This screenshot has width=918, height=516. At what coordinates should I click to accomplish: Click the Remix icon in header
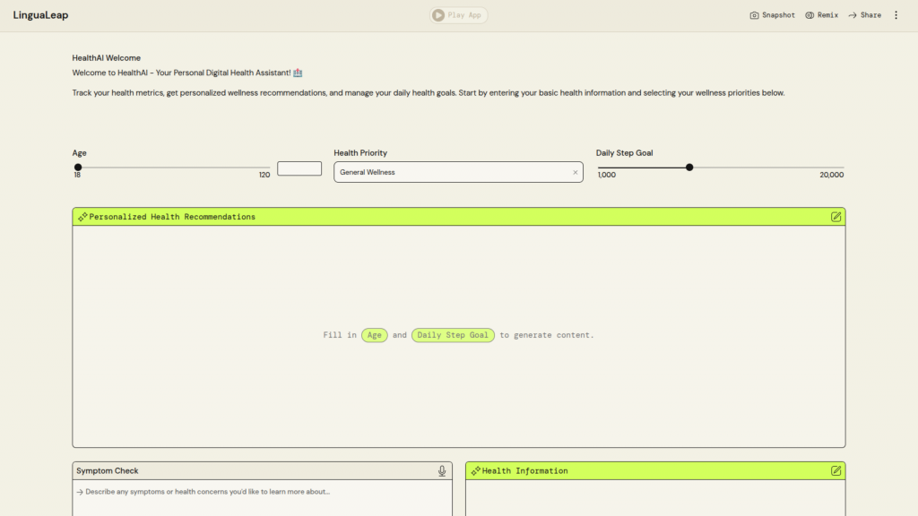click(x=810, y=15)
